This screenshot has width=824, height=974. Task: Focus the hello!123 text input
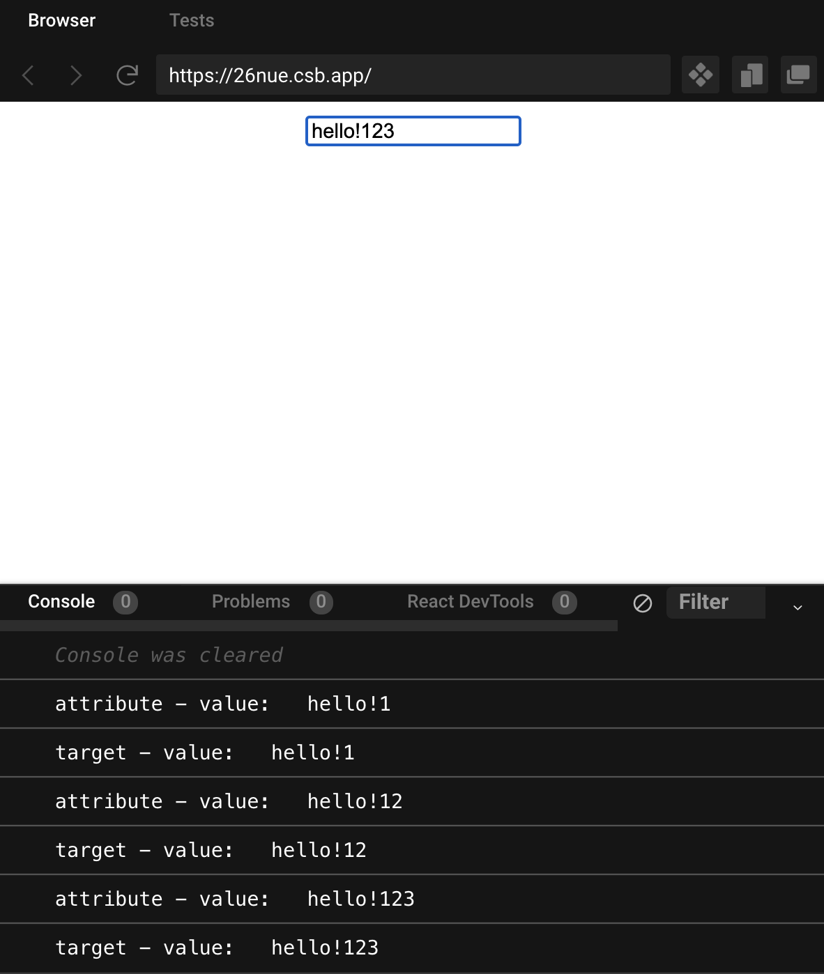(x=413, y=131)
